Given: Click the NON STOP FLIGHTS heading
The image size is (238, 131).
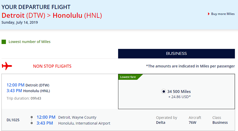Looking at the screenshot, I should 52,66.
